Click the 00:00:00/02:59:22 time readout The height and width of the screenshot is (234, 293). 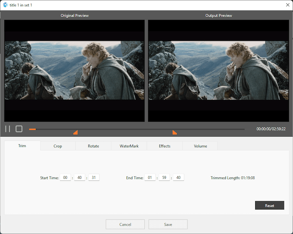pyautogui.click(x=271, y=129)
